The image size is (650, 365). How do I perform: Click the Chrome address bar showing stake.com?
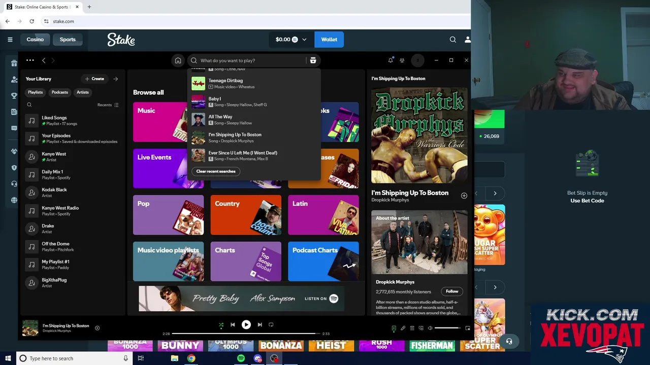[x=254, y=21]
